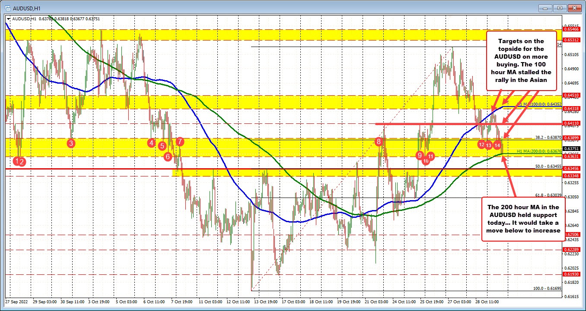The height and width of the screenshot is (311, 586).
Task: Click marker 12 near the 100 hour MA
Action: click(482, 145)
